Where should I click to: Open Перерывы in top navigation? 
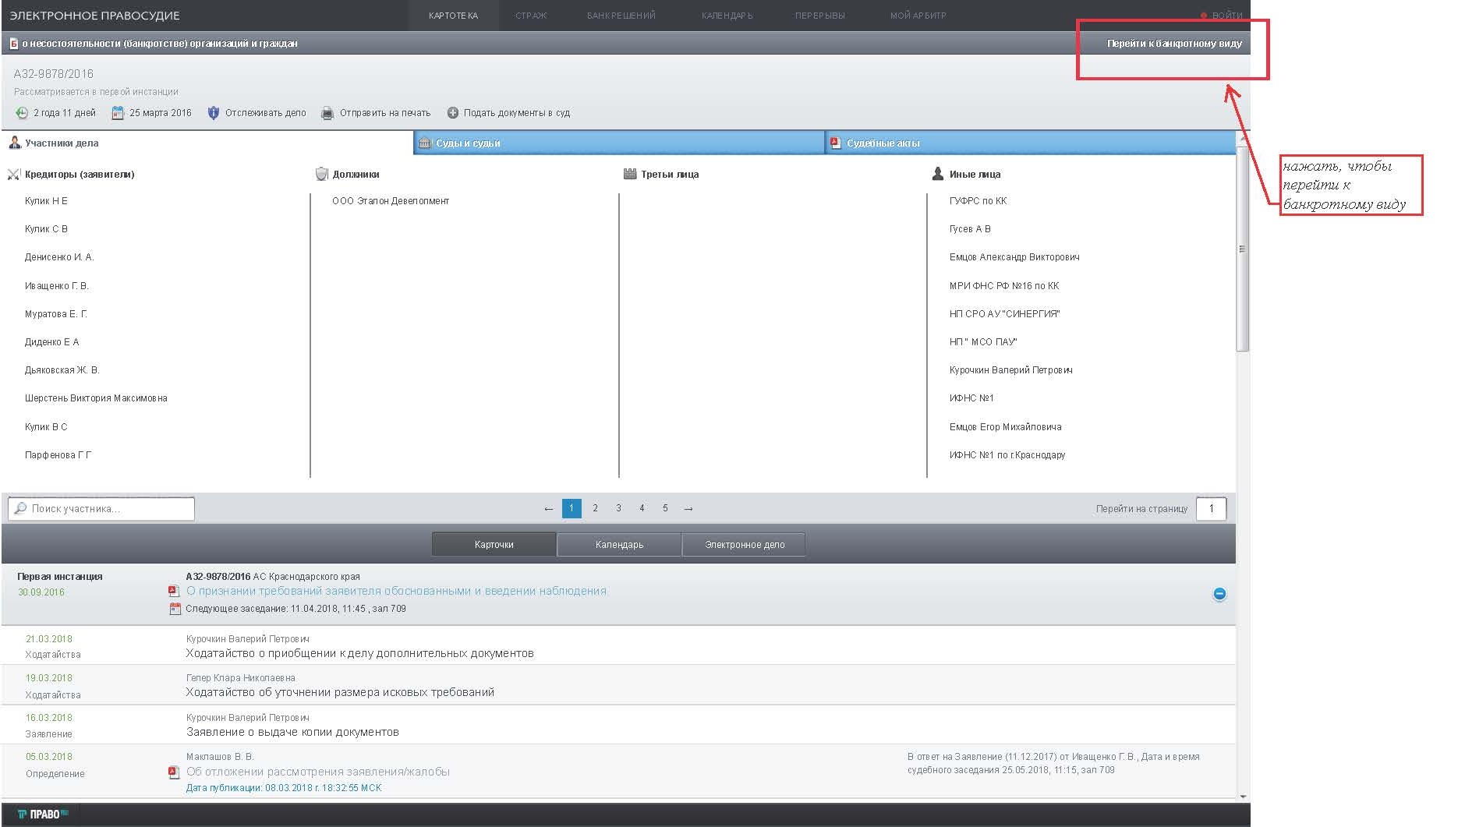(820, 16)
